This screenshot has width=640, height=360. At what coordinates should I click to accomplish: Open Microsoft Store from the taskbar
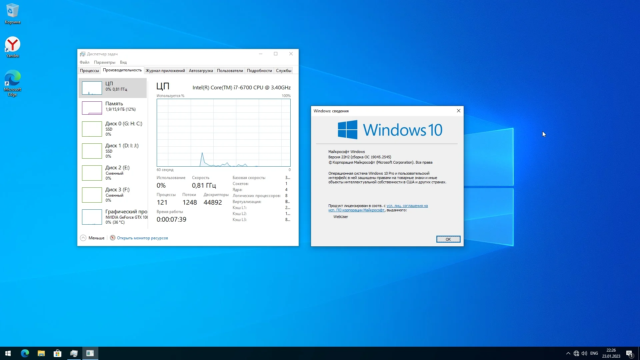tap(57, 353)
